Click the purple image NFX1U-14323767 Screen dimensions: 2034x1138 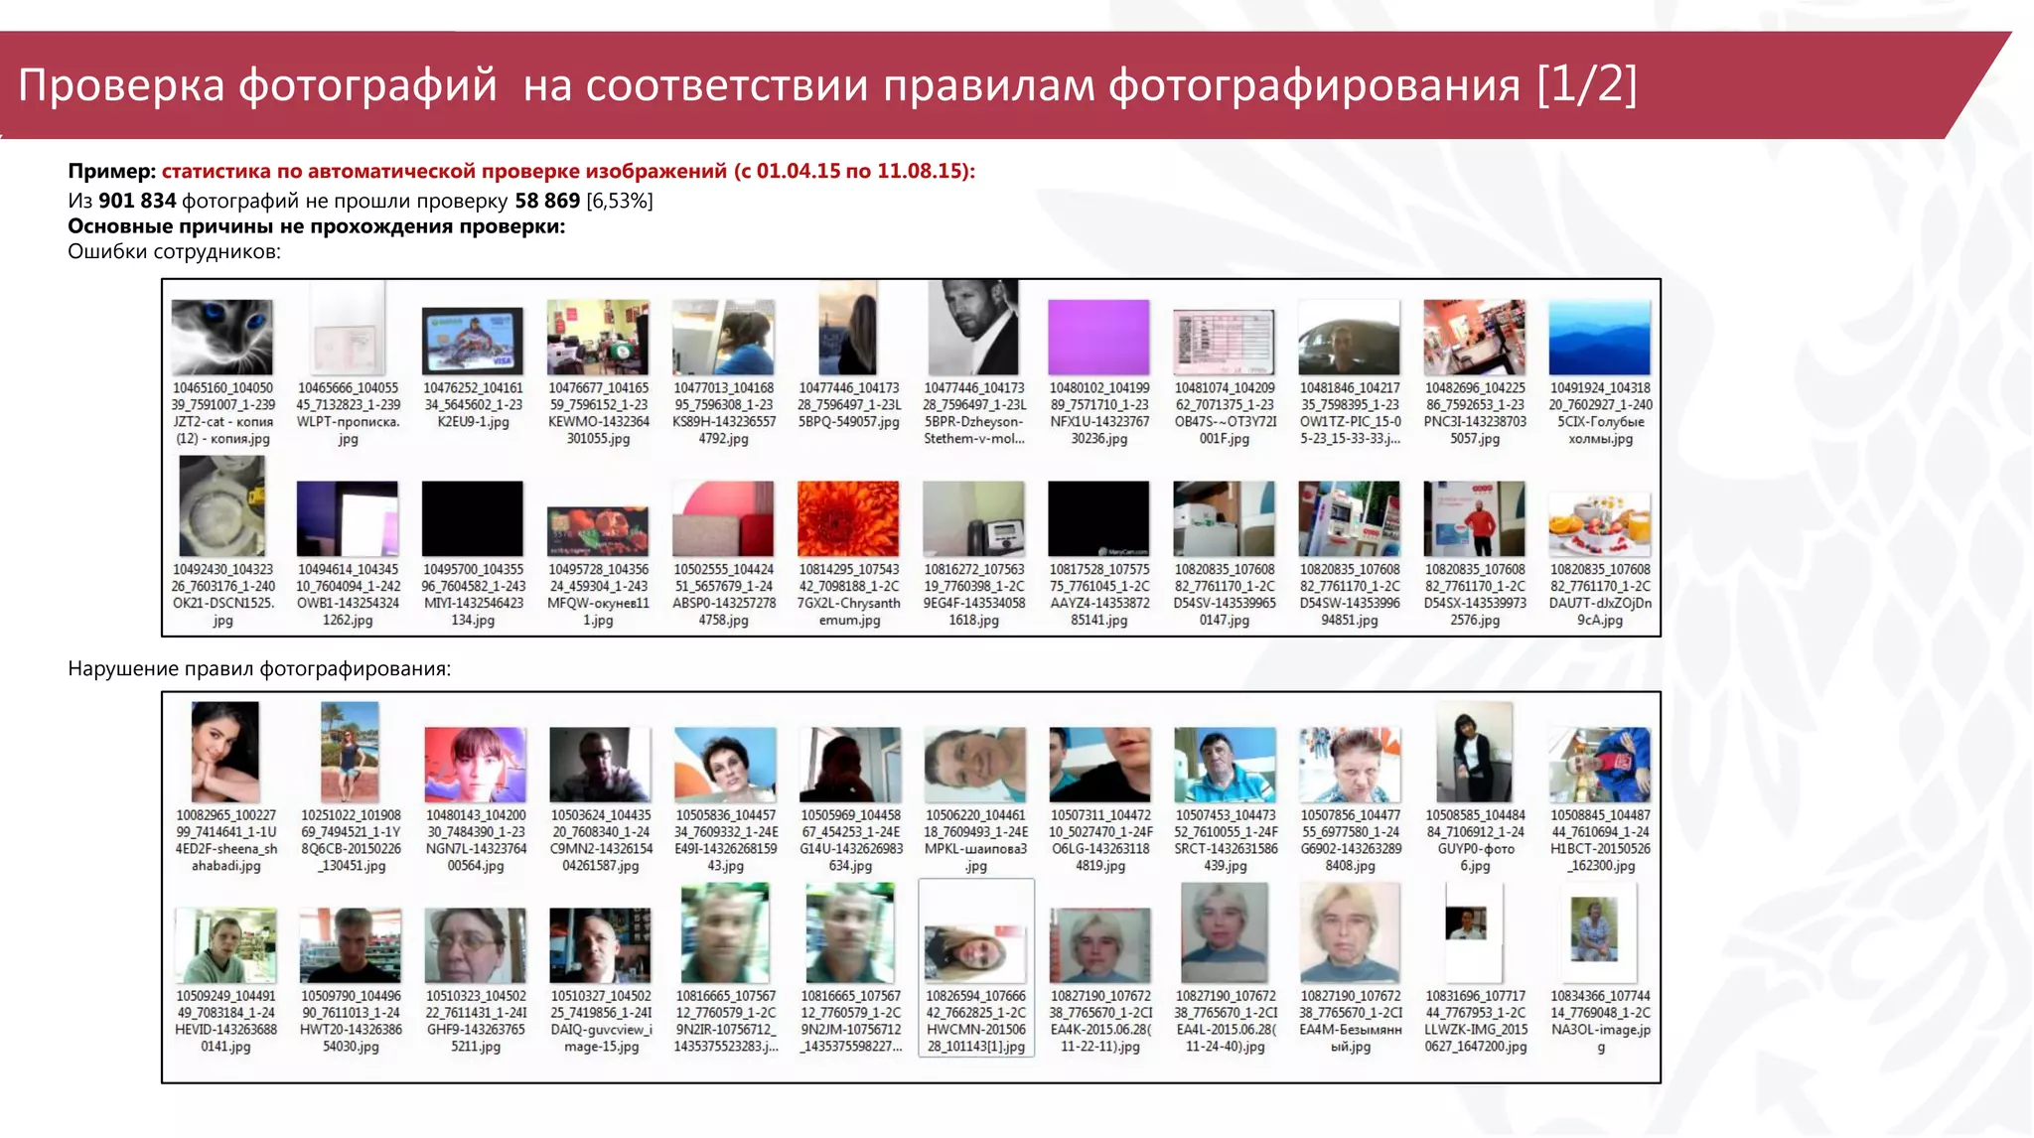[x=1098, y=338]
